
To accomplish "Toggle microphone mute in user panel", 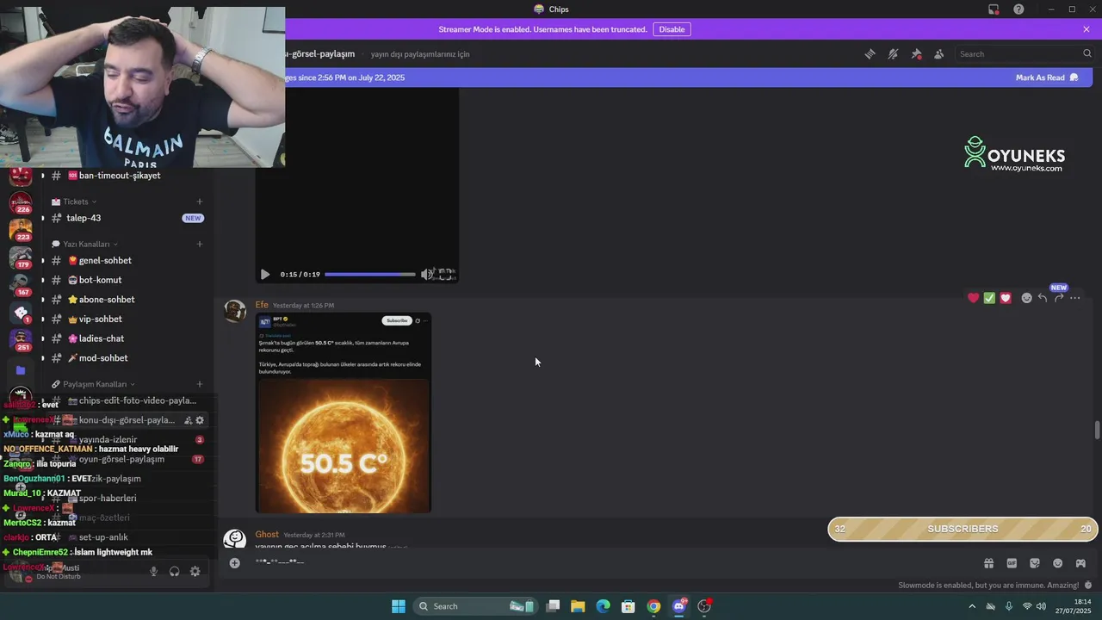I will (x=154, y=571).
